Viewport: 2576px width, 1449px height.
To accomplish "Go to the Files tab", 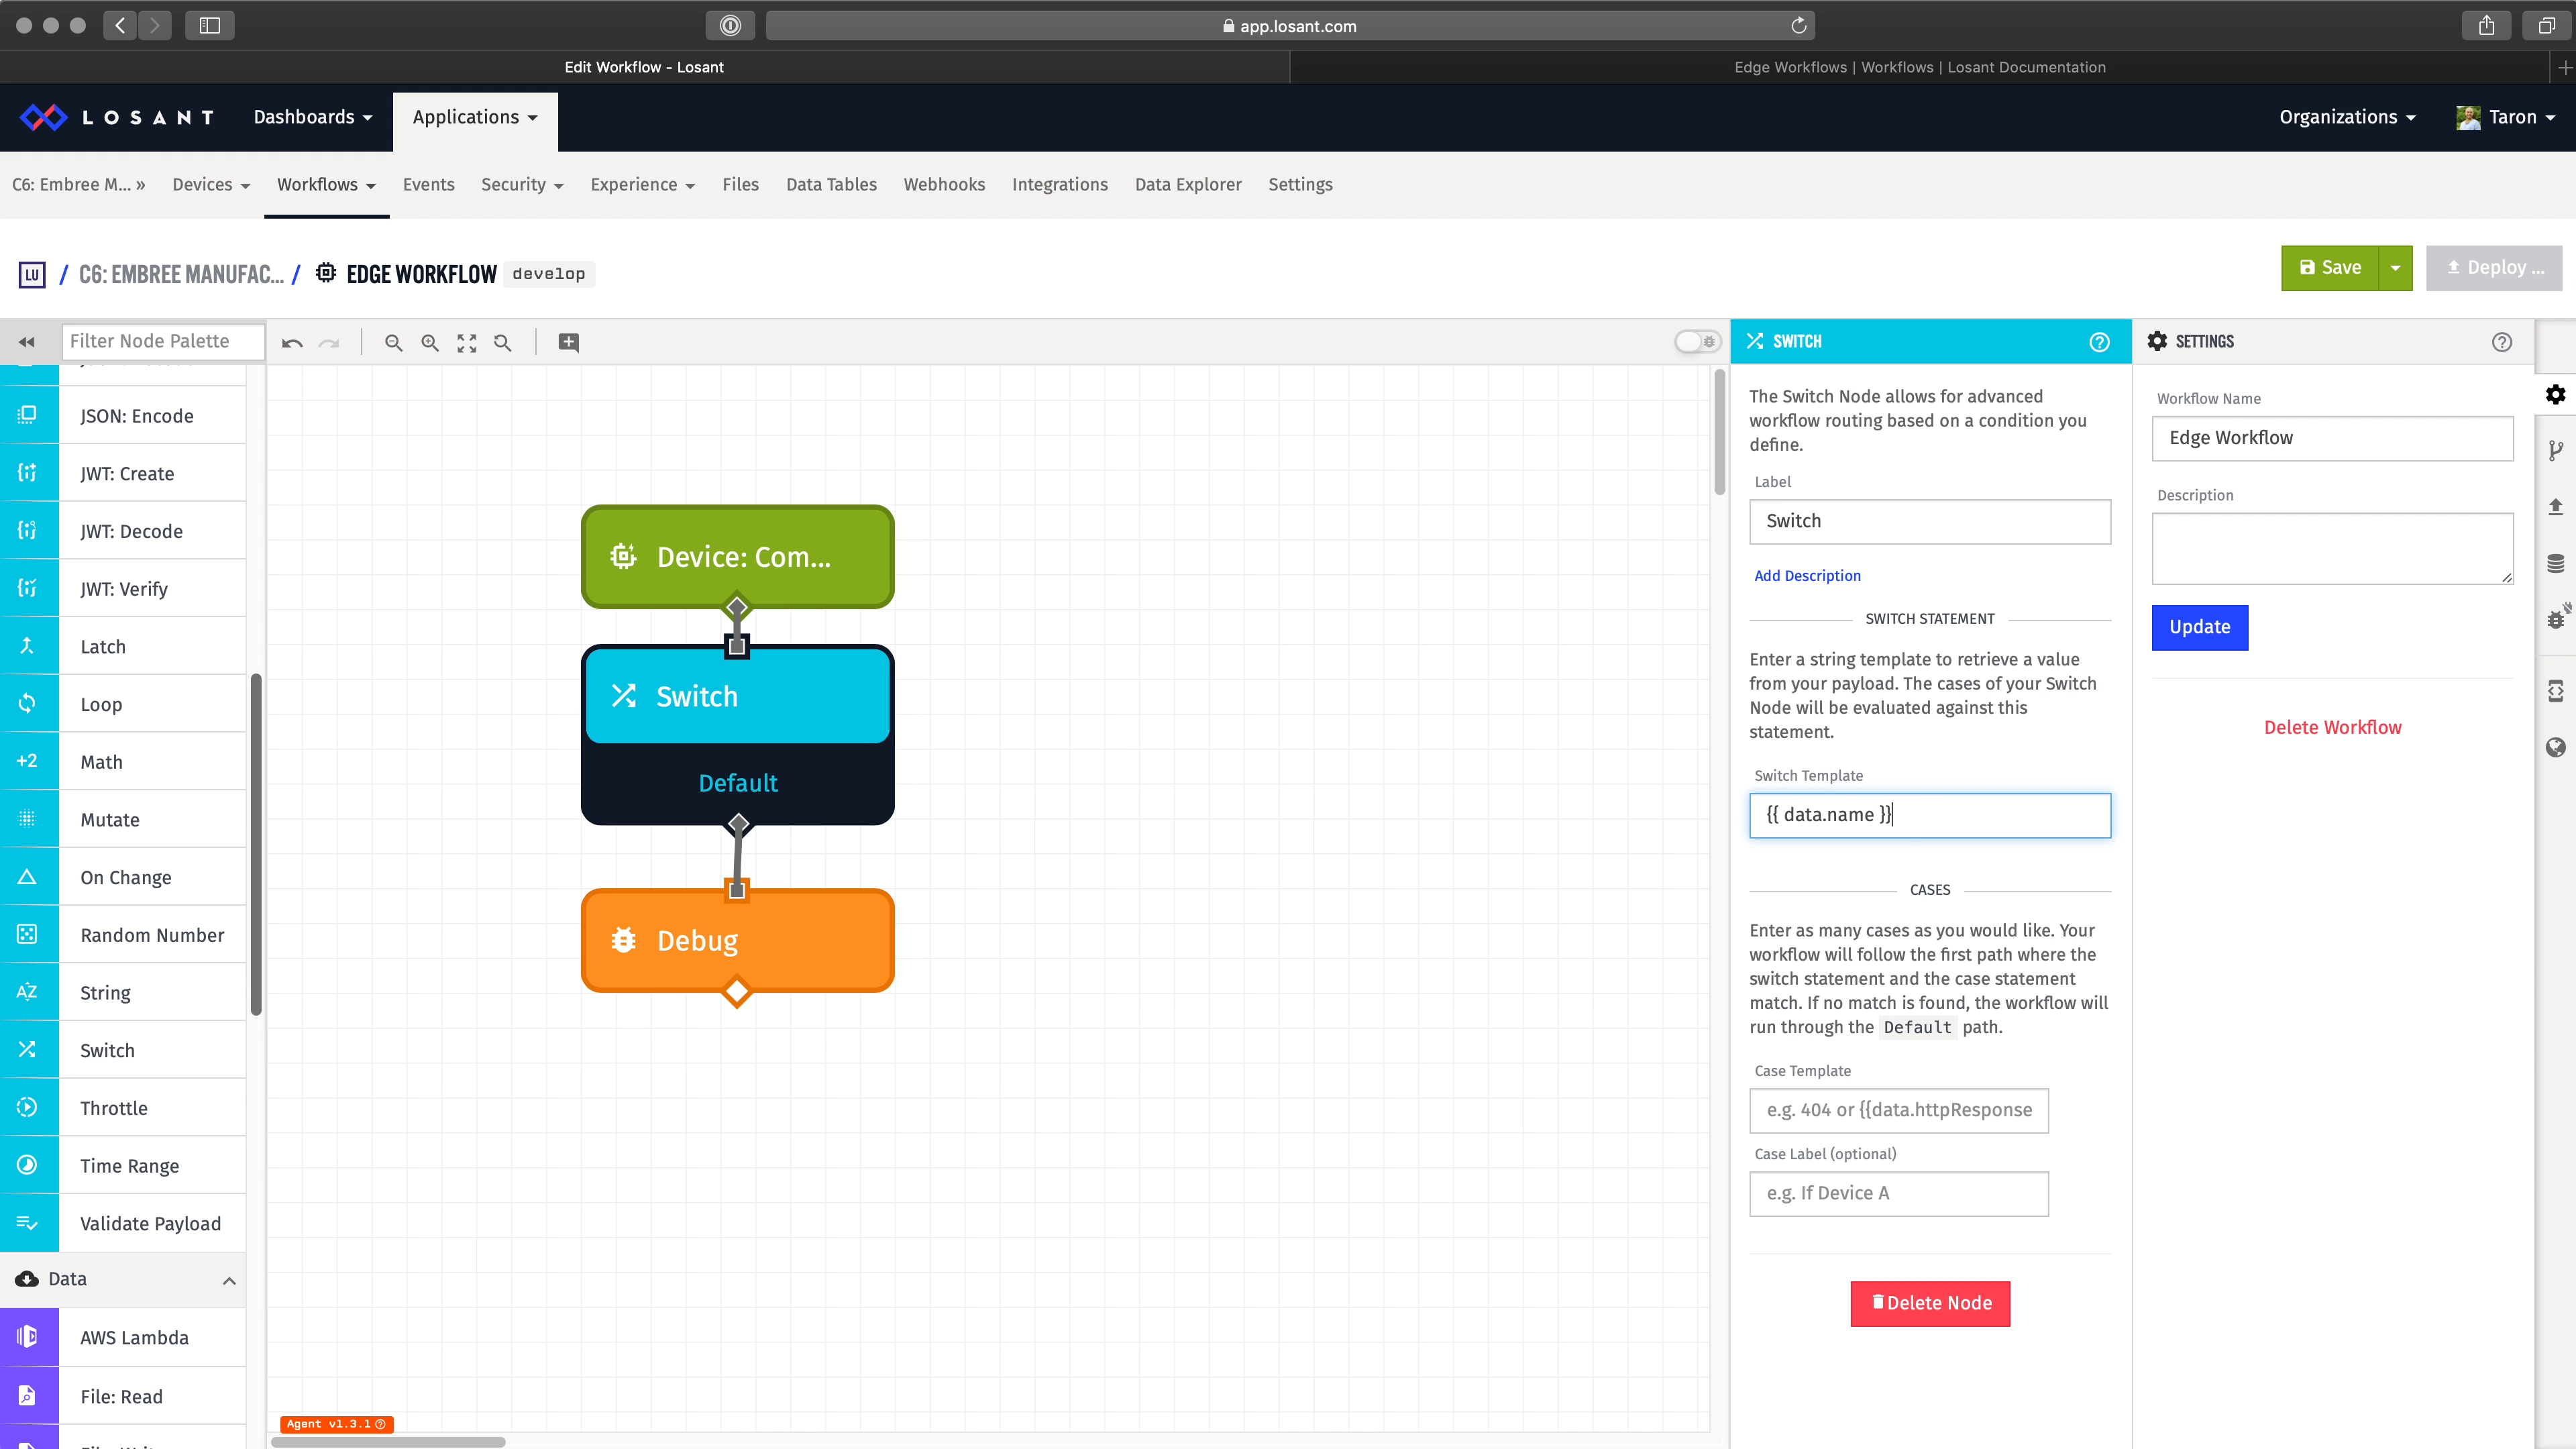I will pyautogui.click(x=740, y=184).
